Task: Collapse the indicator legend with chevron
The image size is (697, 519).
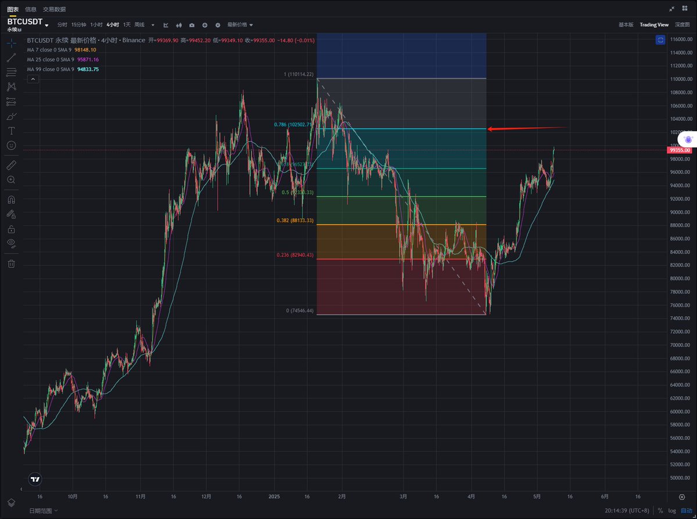Action: click(x=32, y=79)
